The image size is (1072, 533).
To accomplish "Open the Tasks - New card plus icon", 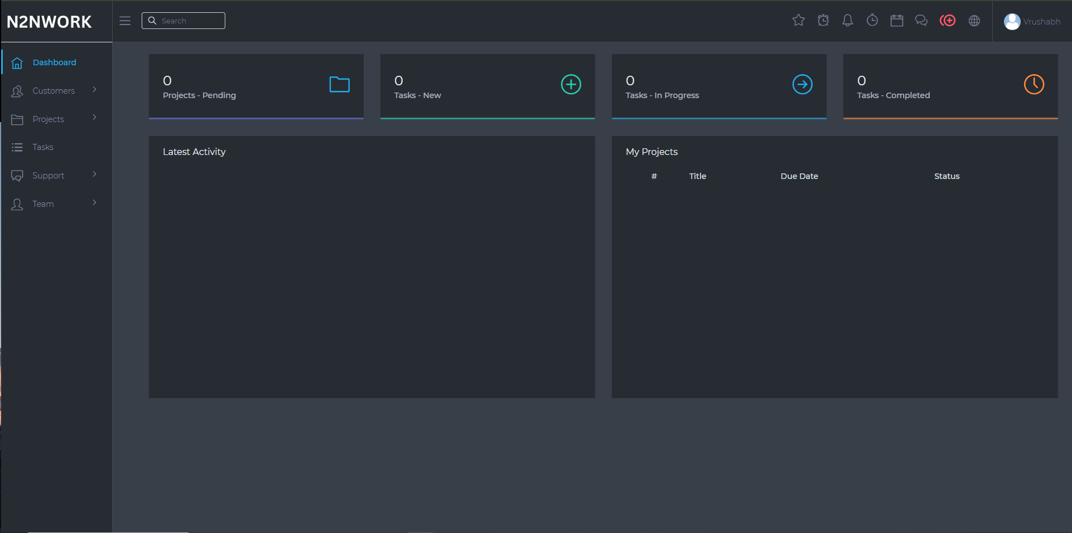I will point(571,85).
